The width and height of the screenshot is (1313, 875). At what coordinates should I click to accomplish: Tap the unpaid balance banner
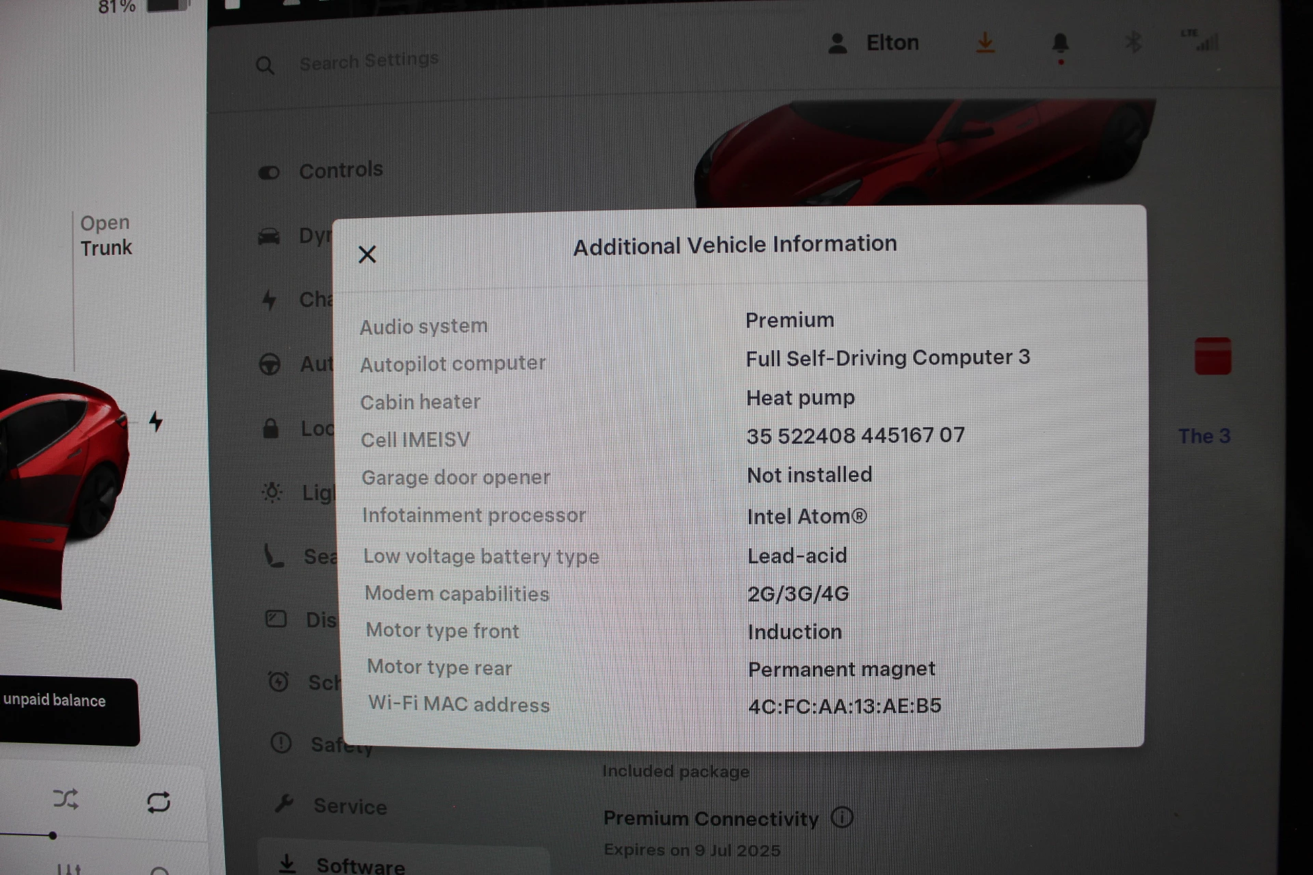coord(68,710)
